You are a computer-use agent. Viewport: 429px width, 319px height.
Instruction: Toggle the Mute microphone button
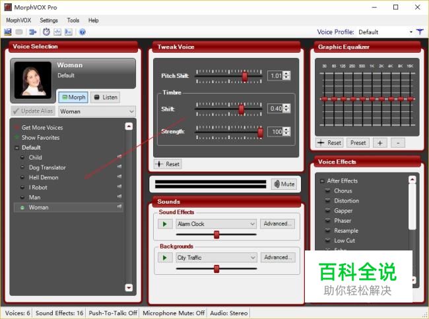[x=284, y=185]
